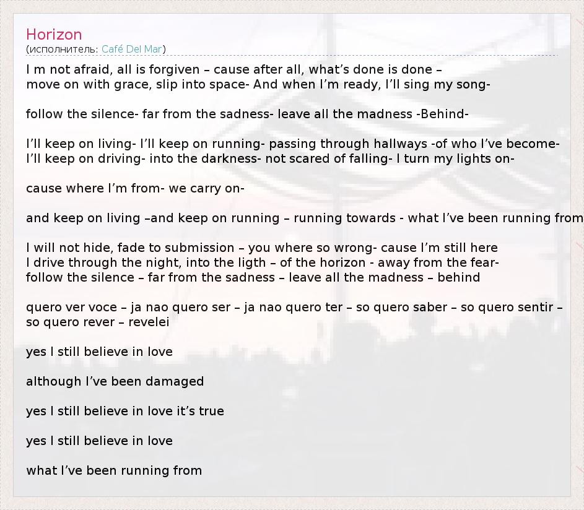Click the word "horizon" in the lyrics body
The image size is (584, 510).
pyautogui.click(x=339, y=262)
